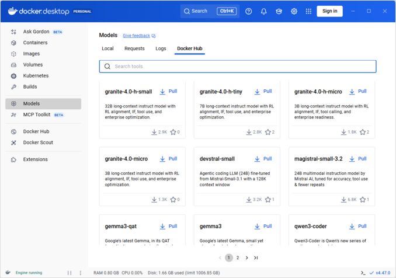This screenshot has height=278, width=396.
Task: Go to next page of models
Action: (x=247, y=258)
